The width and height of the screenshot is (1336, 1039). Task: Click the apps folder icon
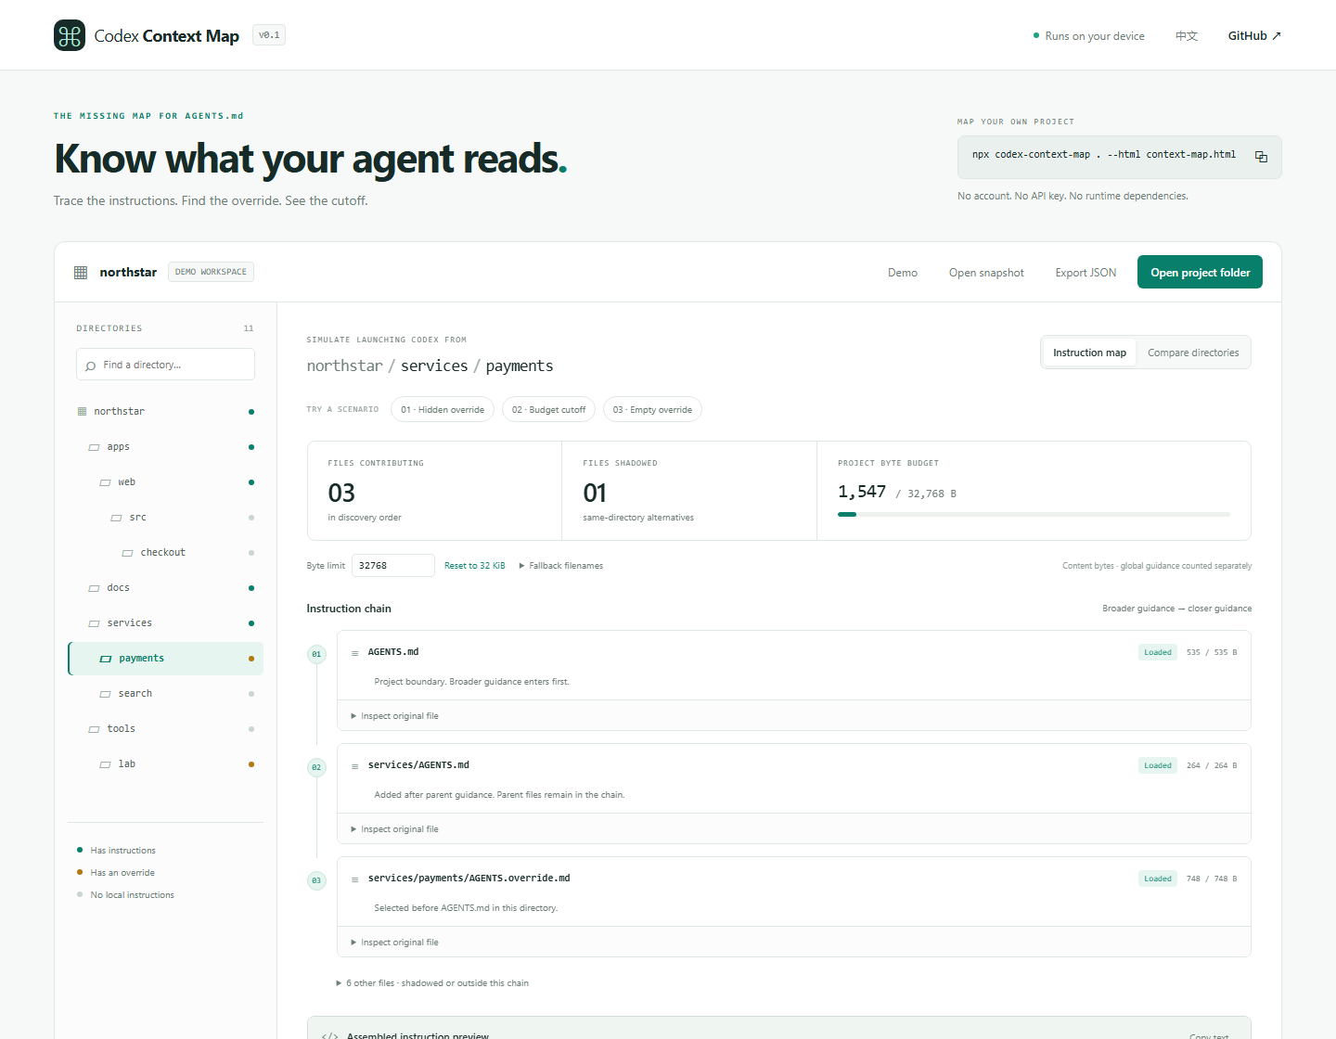point(94,447)
